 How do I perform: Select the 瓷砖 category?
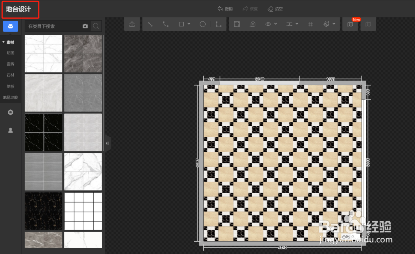(x=10, y=64)
